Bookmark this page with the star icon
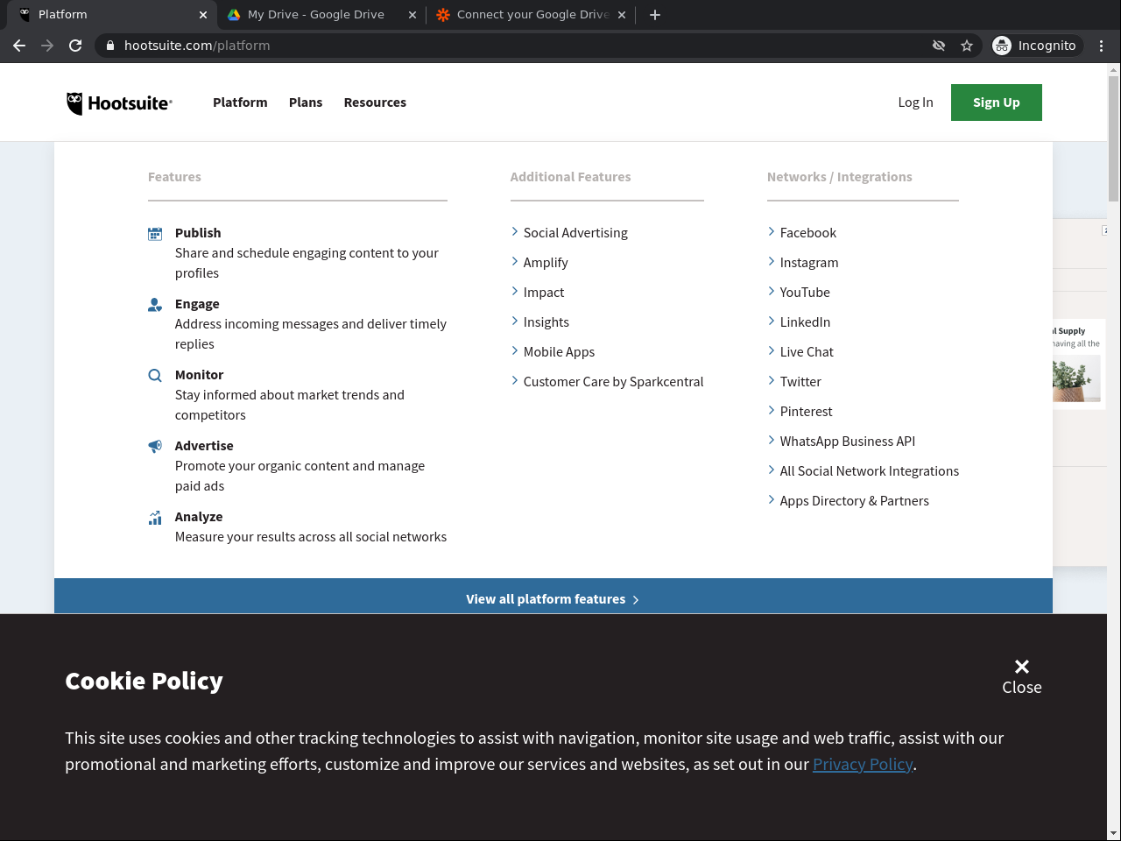 (967, 46)
